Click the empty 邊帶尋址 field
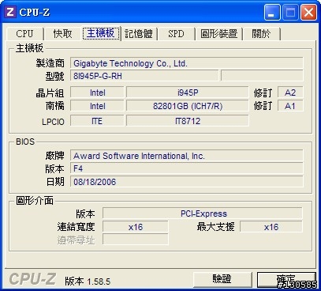The height and width of the screenshot is (291, 321). pyautogui.click(x=136, y=240)
